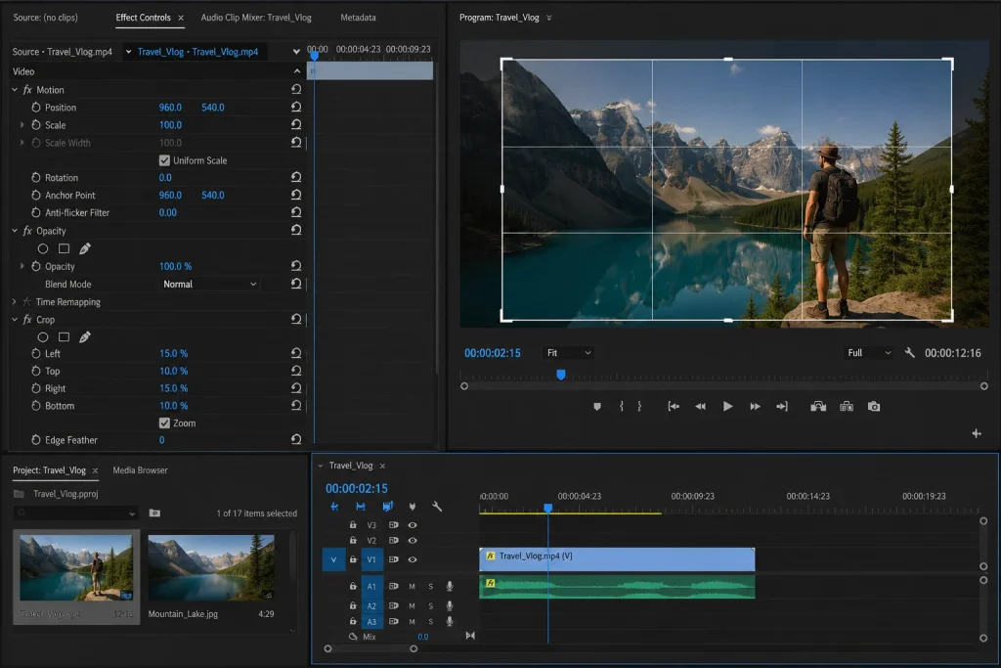
Task: Click Program monitor timecode 00:00:02:15
Action: [x=493, y=352]
